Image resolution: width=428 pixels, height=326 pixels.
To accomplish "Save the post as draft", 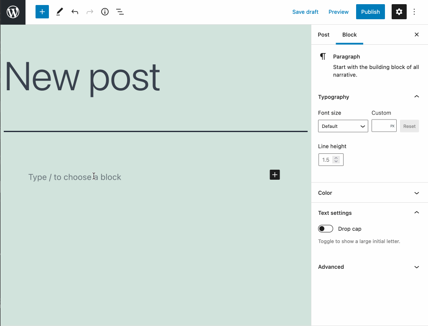I will [x=305, y=12].
